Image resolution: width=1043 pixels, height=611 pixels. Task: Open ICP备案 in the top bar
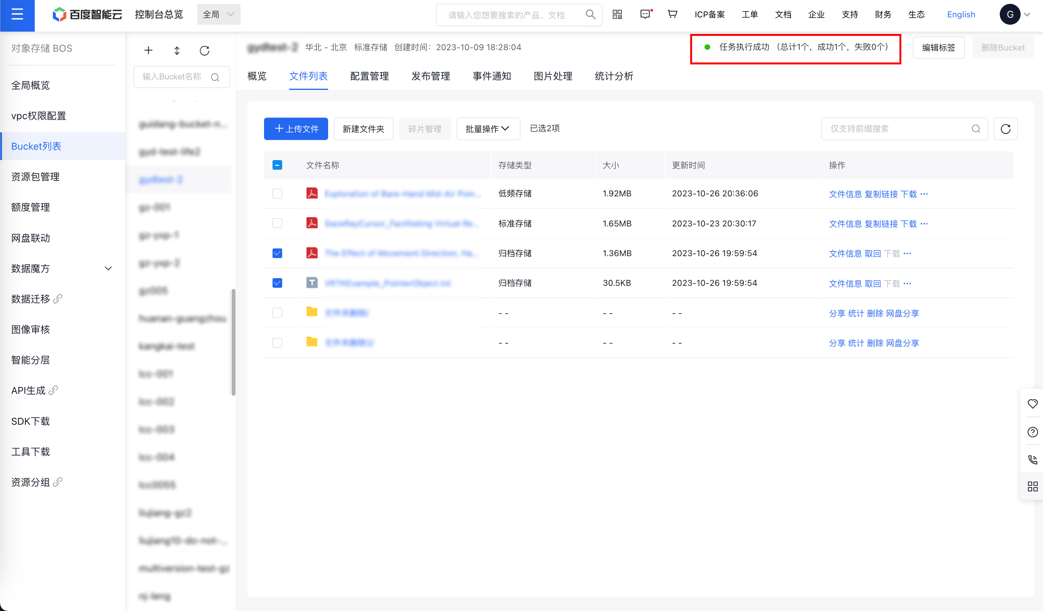pyautogui.click(x=710, y=15)
